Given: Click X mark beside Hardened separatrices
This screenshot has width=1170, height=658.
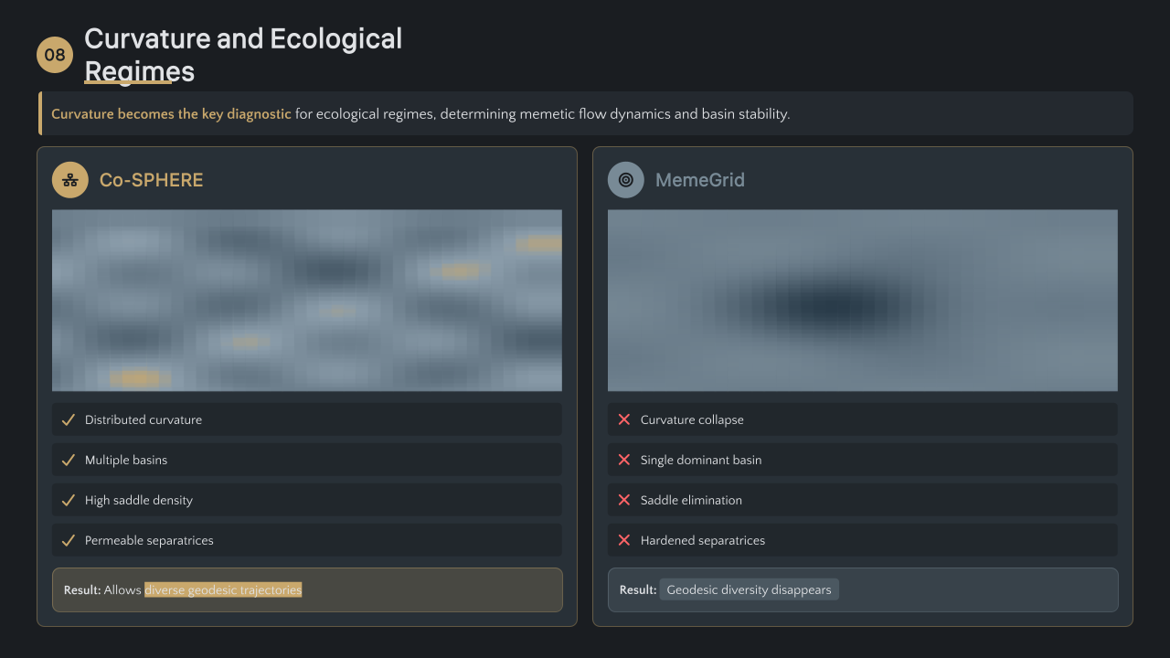Looking at the screenshot, I should coord(624,540).
